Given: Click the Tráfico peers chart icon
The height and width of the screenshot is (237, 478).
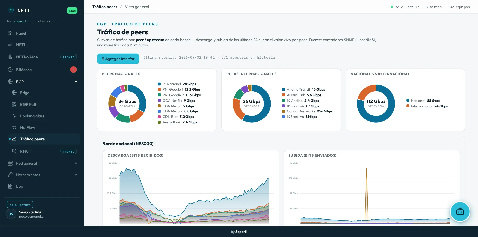Looking at the screenshot, I should tap(14, 139).
